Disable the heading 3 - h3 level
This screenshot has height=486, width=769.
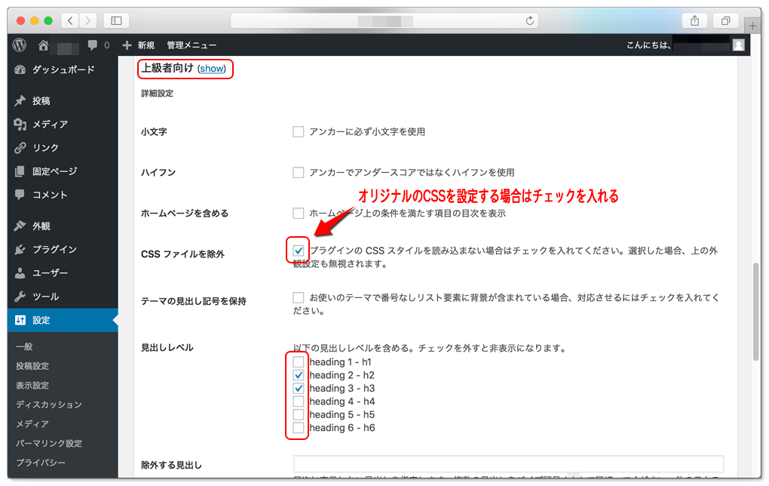298,388
